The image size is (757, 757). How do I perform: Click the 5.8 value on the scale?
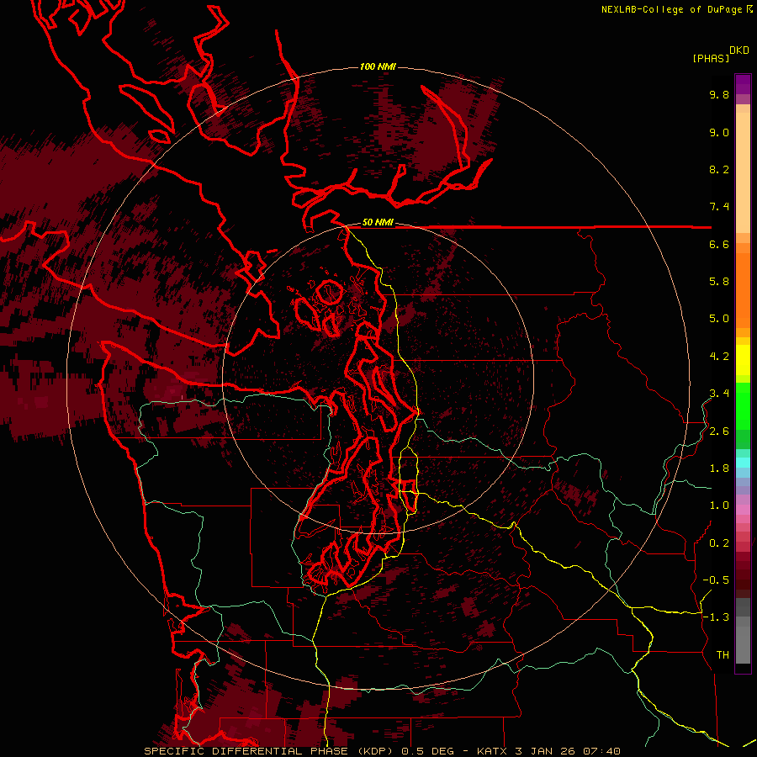click(719, 282)
